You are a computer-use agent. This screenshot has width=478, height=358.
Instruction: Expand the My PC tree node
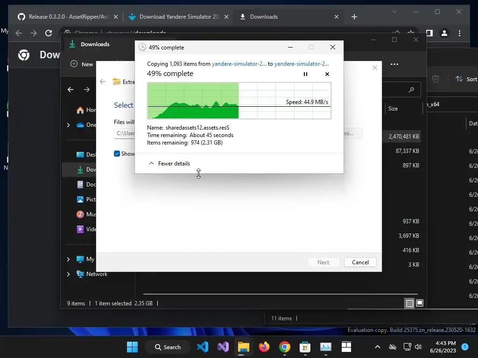68,259
